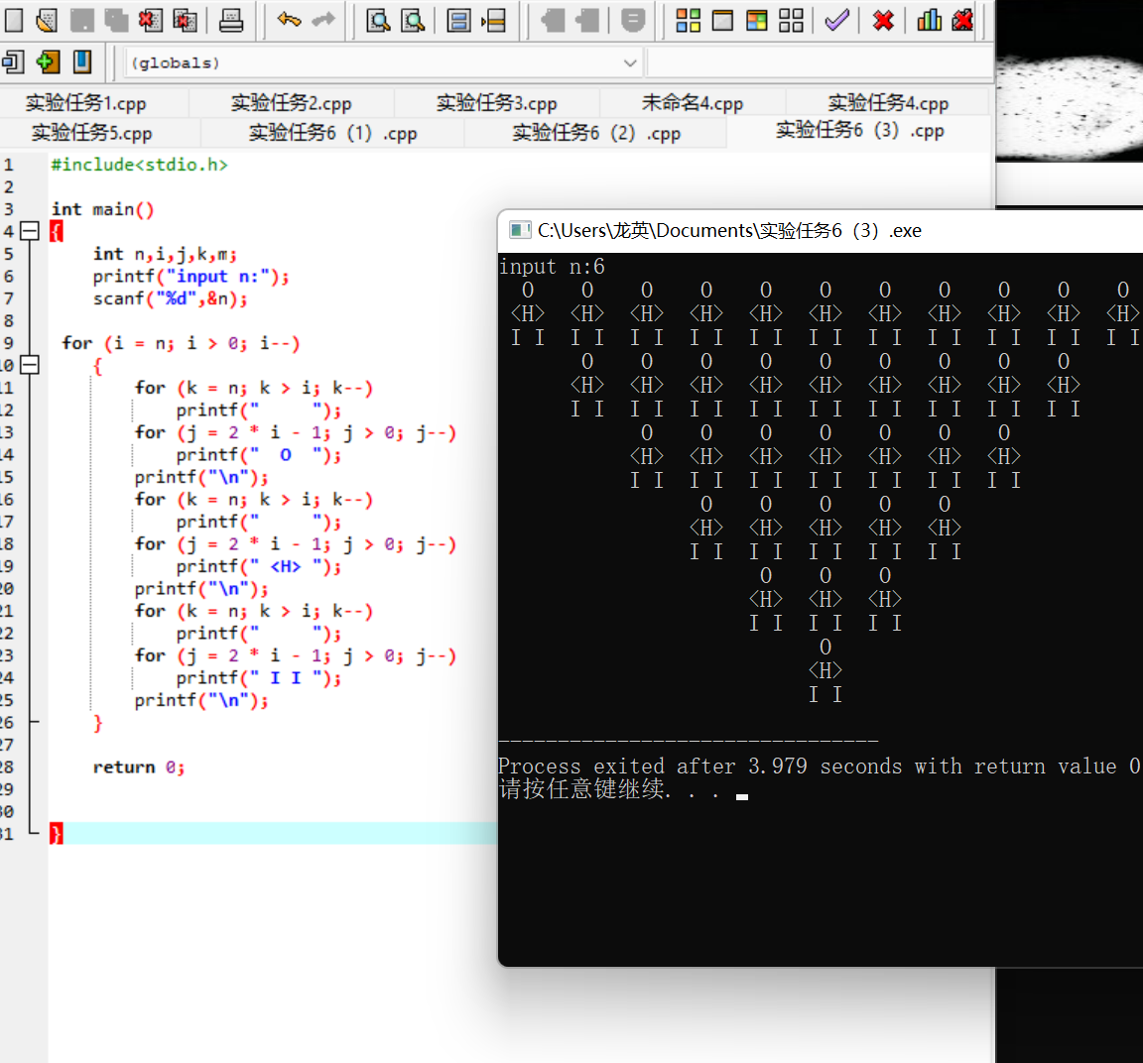Run the program using the window icon

tap(722, 20)
